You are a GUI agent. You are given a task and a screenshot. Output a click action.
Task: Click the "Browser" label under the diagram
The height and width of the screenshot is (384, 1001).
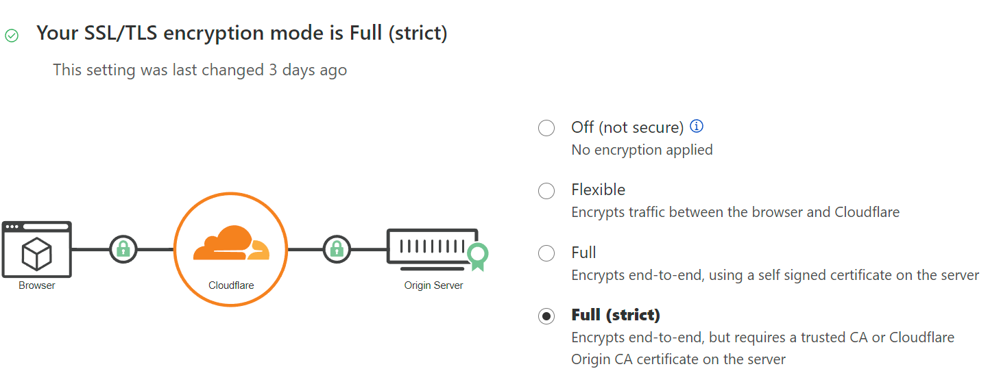tap(37, 285)
